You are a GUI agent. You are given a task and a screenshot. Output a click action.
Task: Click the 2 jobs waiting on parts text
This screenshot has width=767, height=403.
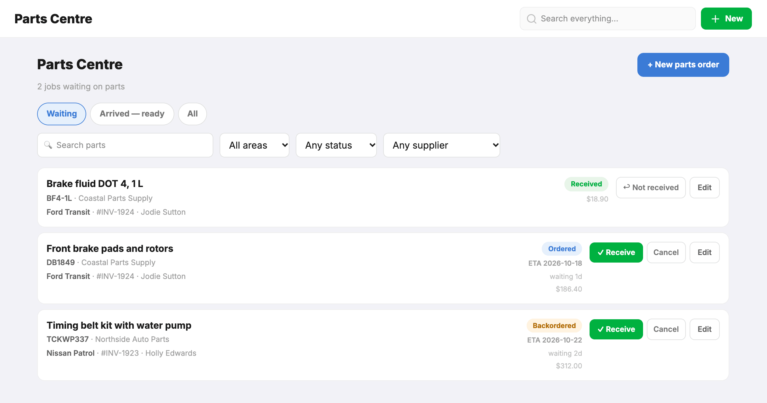(81, 87)
